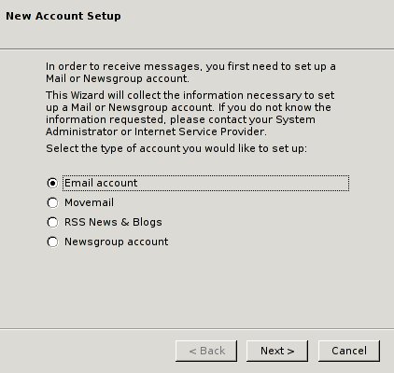Click the 'RSS News & Blogs' label text
Viewport: 394px width, 373px height.
pyautogui.click(x=113, y=222)
